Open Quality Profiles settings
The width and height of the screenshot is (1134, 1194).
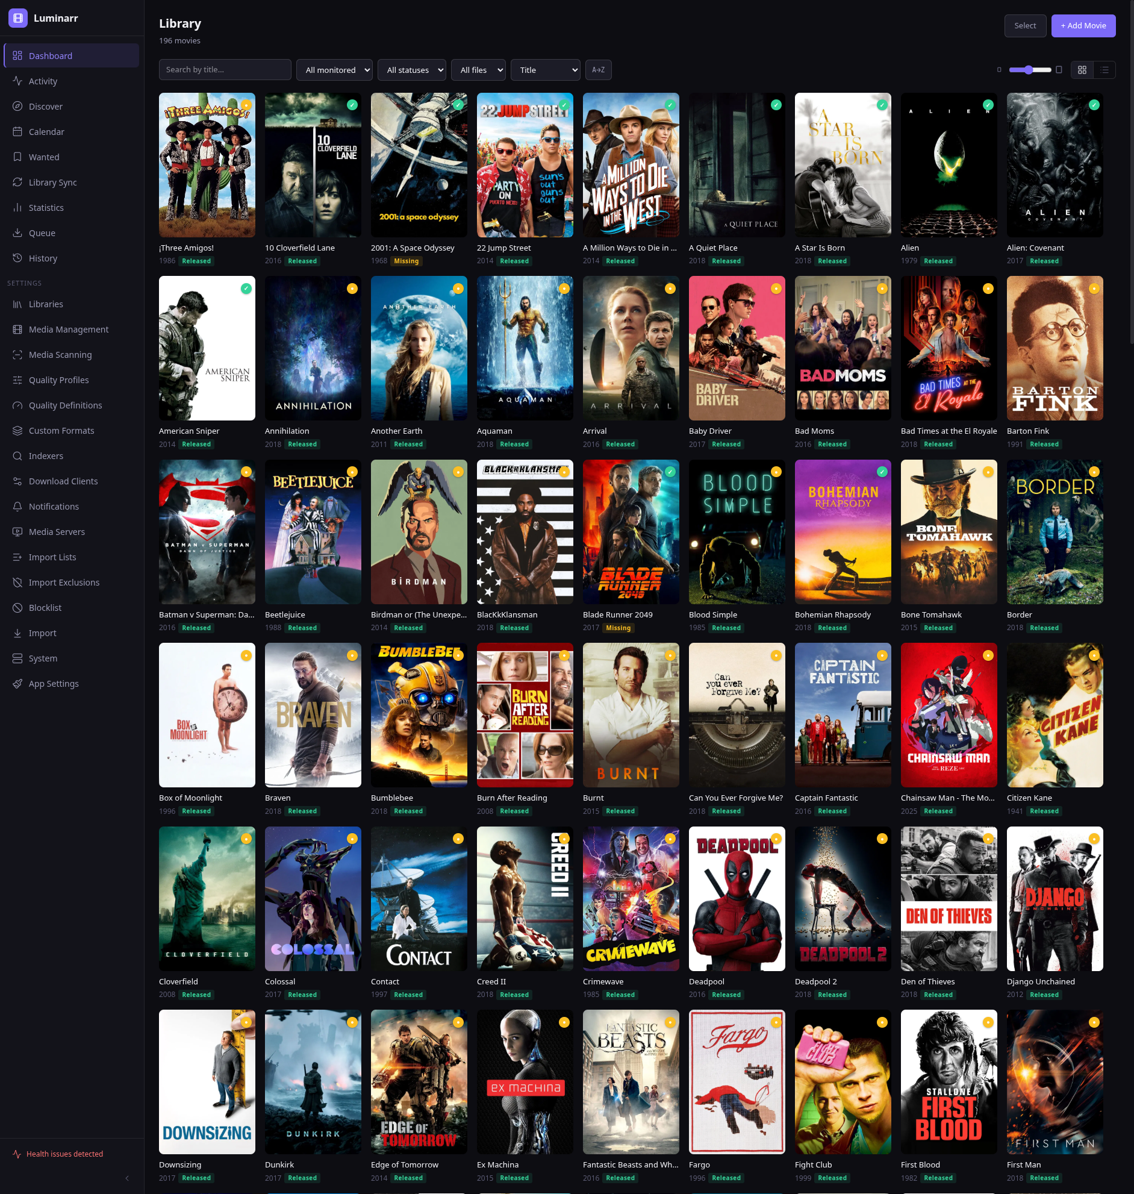(57, 380)
